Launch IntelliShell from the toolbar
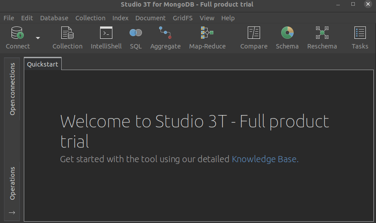The width and height of the screenshot is (376, 223). (x=106, y=37)
